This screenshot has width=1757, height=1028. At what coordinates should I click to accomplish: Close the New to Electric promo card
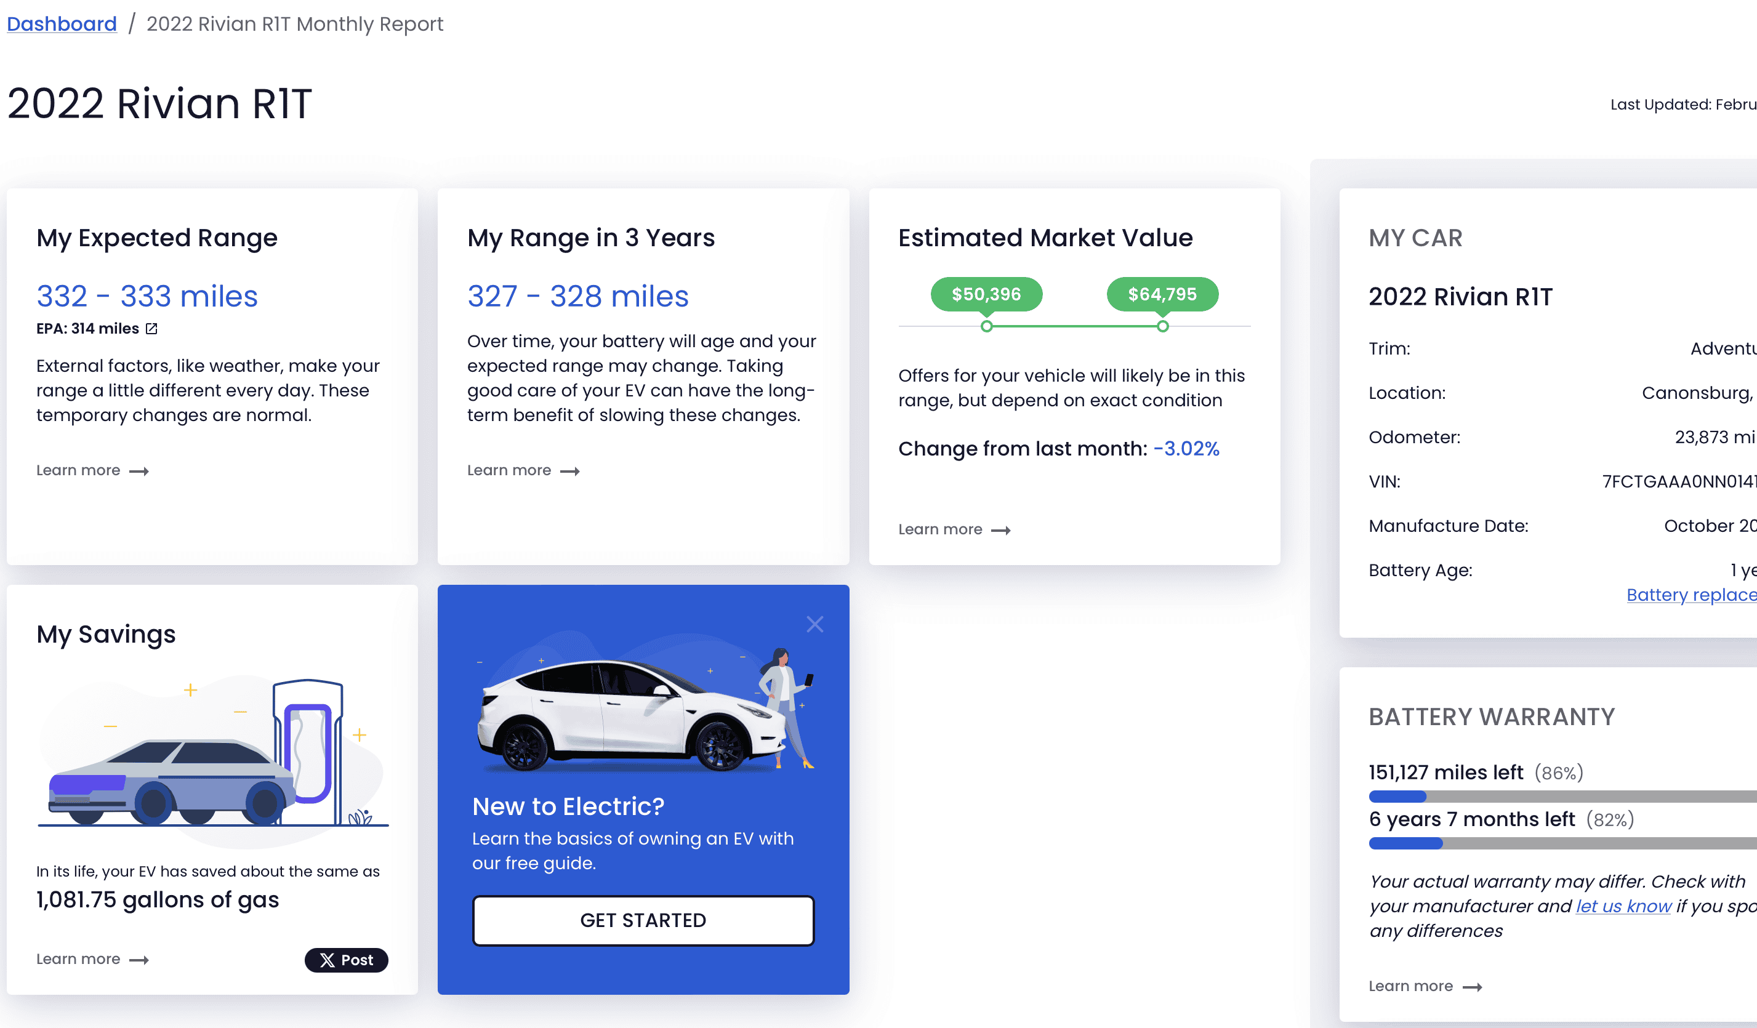[x=814, y=624]
